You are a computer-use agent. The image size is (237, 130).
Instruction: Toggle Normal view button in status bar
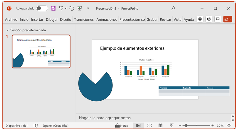138,126
